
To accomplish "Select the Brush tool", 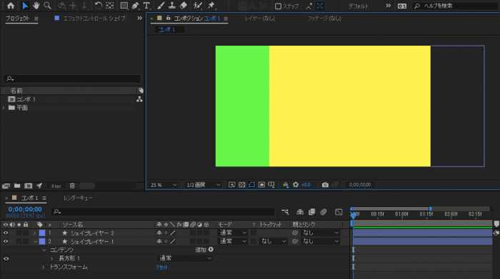I will pos(161,6).
